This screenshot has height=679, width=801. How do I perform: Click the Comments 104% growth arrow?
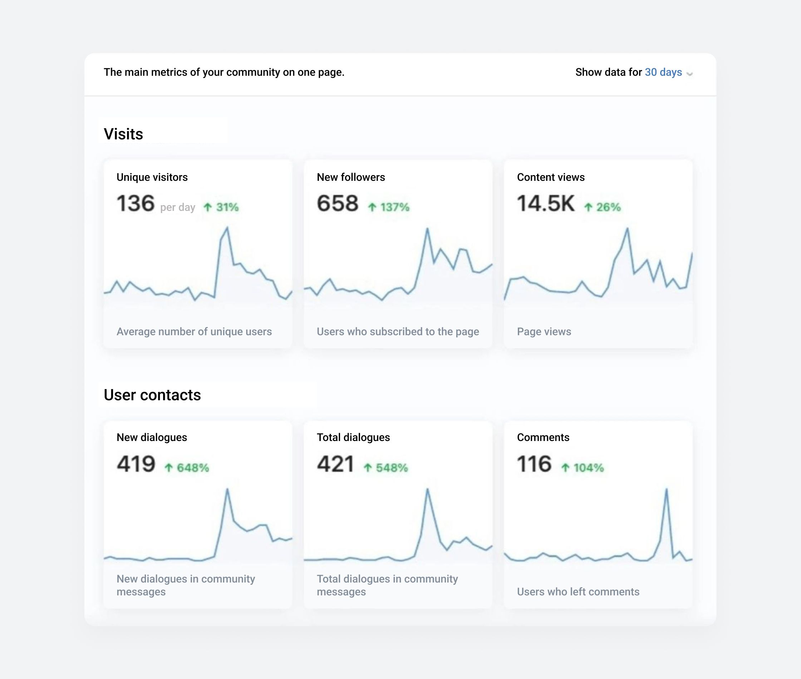pos(565,468)
